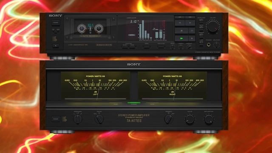Image resolution: width=272 pixels, height=153 pixels.
Task: Click the amplifier Power button
Action: coord(56,119)
